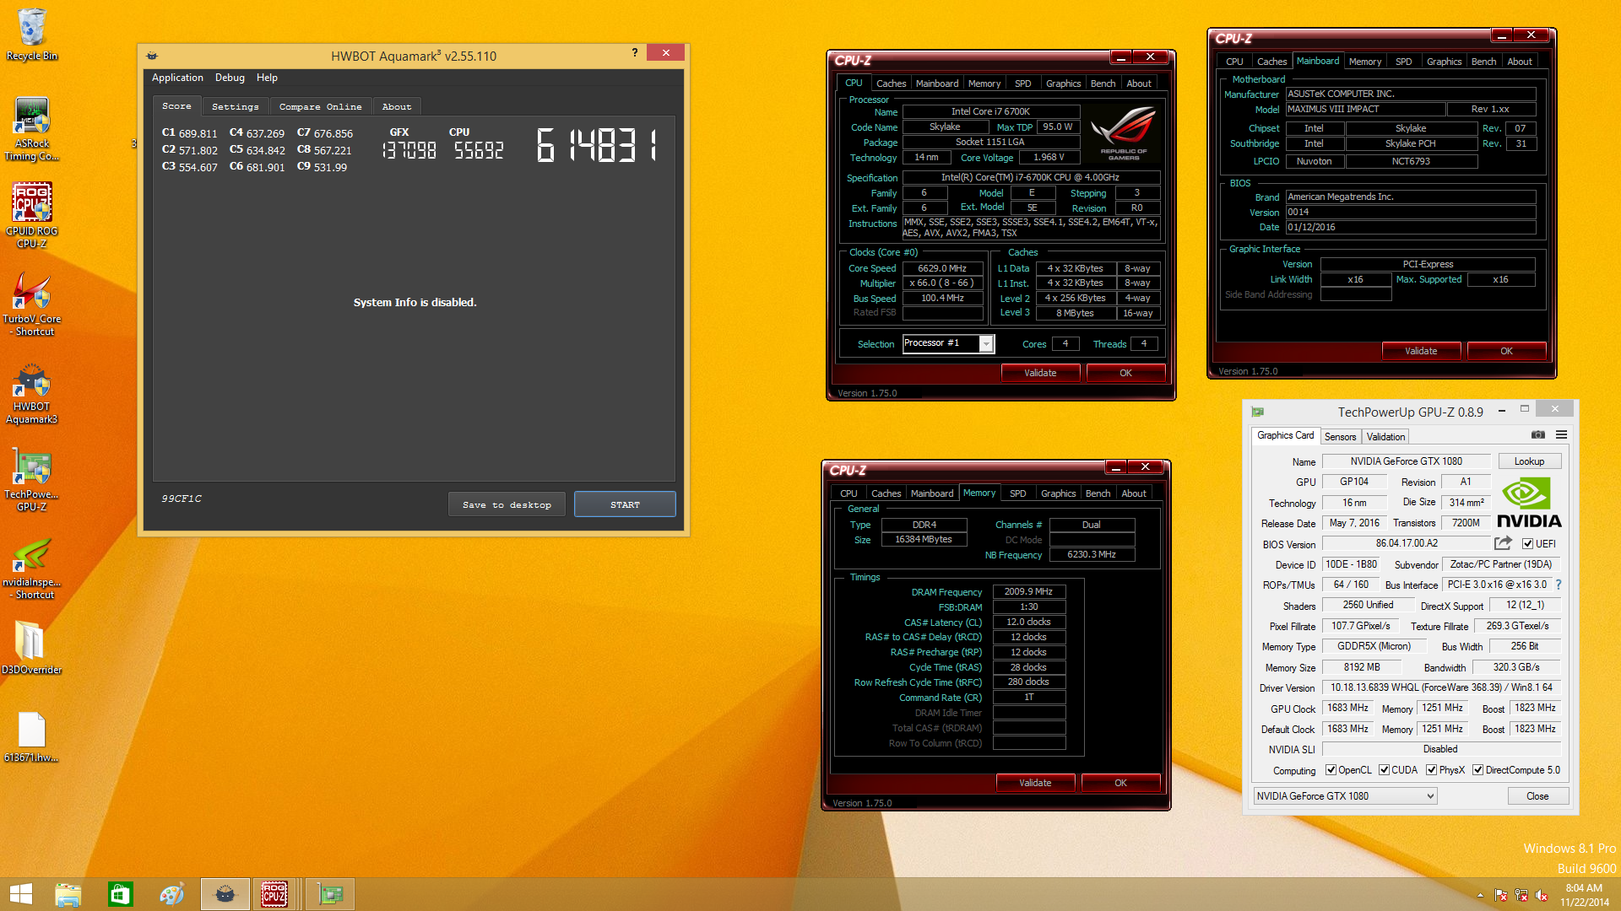The height and width of the screenshot is (911, 1621).
Task: Open Paint from the taskbar
Action: tap(172, 894)
